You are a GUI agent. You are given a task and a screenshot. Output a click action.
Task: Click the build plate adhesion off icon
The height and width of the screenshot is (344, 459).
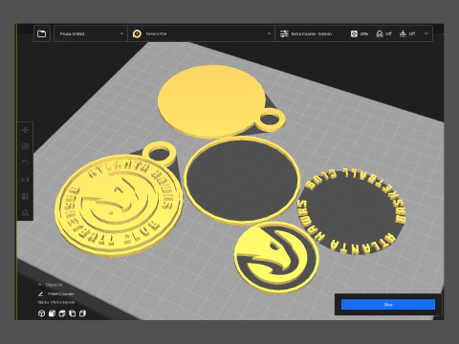pyautogui.click(x=403, y=33)
